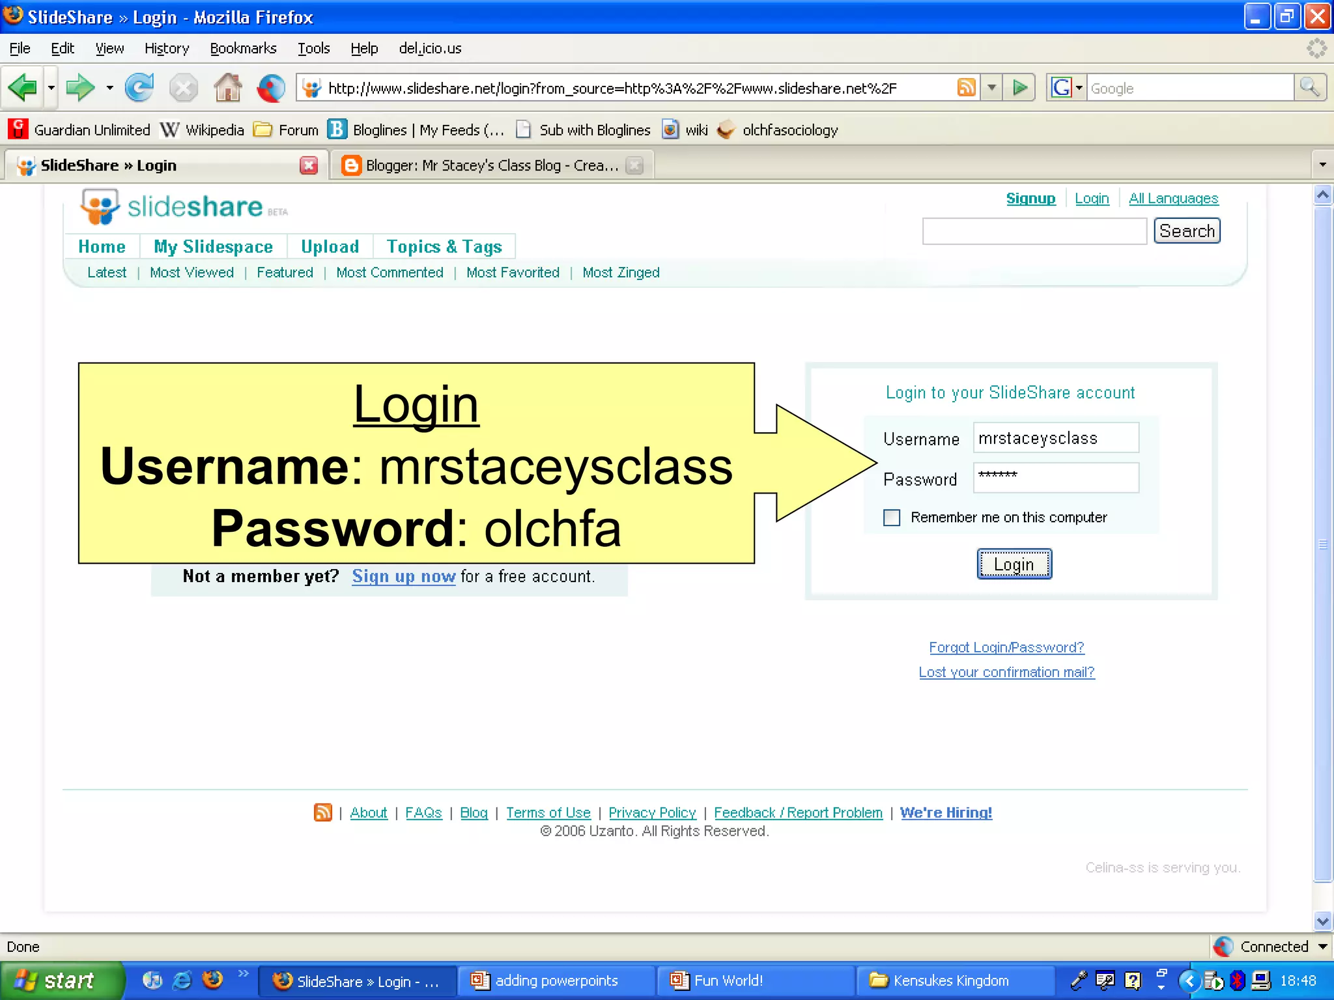
Task: Click the red-blue globe toolbar icon
Action: point(271,88)
